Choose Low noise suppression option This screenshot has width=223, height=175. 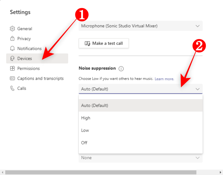coord(85,130)
